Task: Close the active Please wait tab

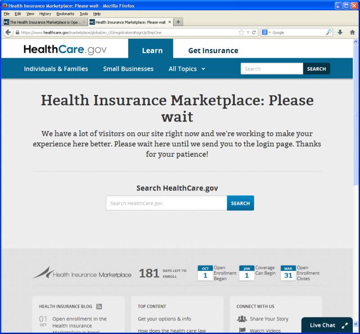Action: tap(169, 22)
